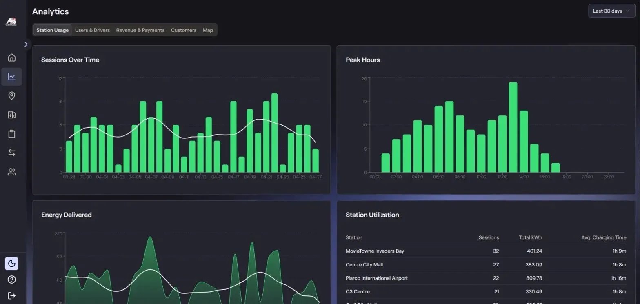This screenshot has width=640, height=304.
Task: Click the C3 Centre station
Action: coord(358,291)
